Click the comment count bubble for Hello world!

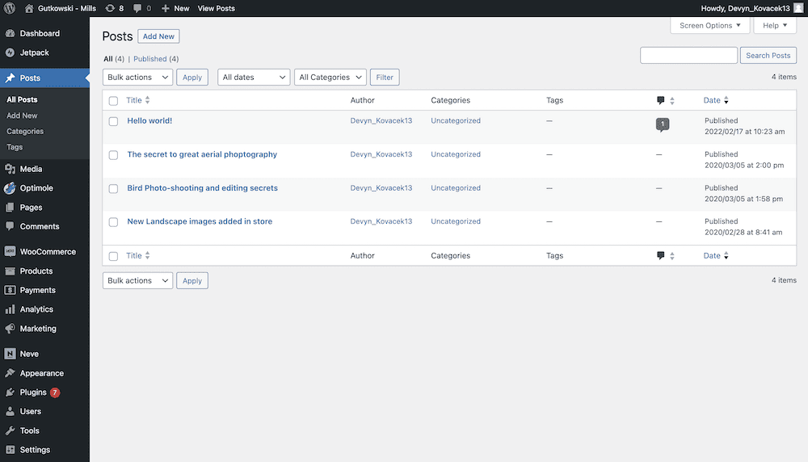[663, 124]
